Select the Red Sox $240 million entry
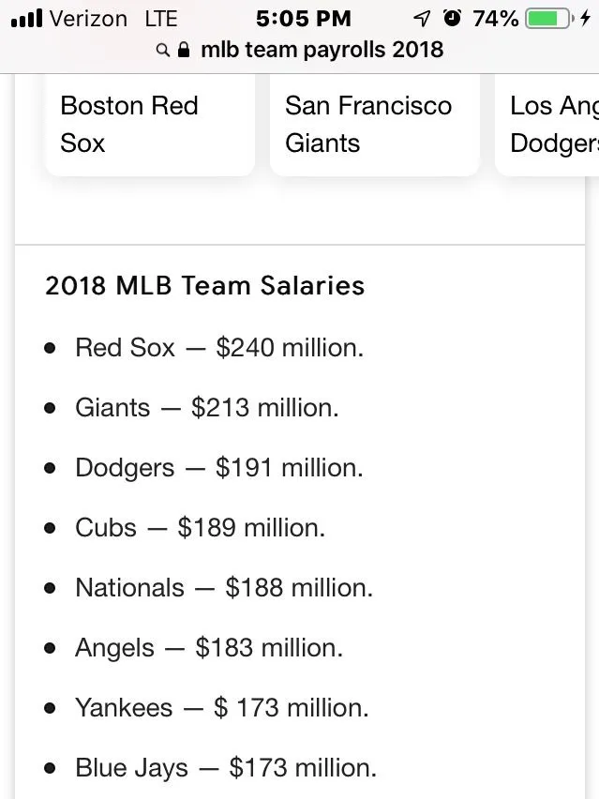Screen dimensions: 599x799 click(219, 348)
